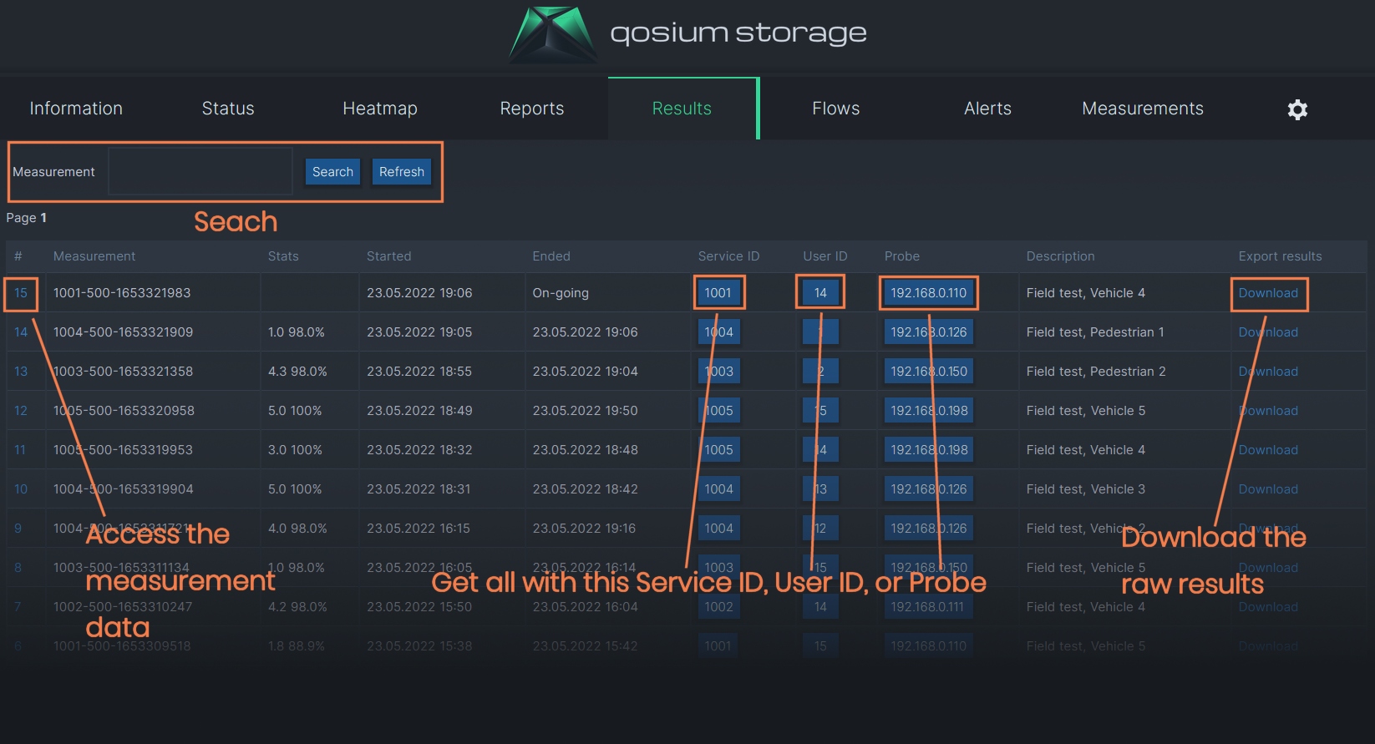Image resolution: width=1375 pixels, height=744 pixels.
Task: Open the Heatmap tab
Action: point(379,109)
